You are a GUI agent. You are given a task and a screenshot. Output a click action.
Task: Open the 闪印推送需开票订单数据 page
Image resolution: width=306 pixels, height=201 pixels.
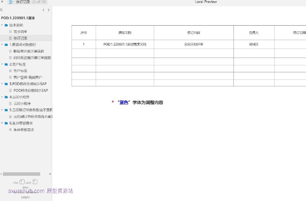click(x=32, y=58)
